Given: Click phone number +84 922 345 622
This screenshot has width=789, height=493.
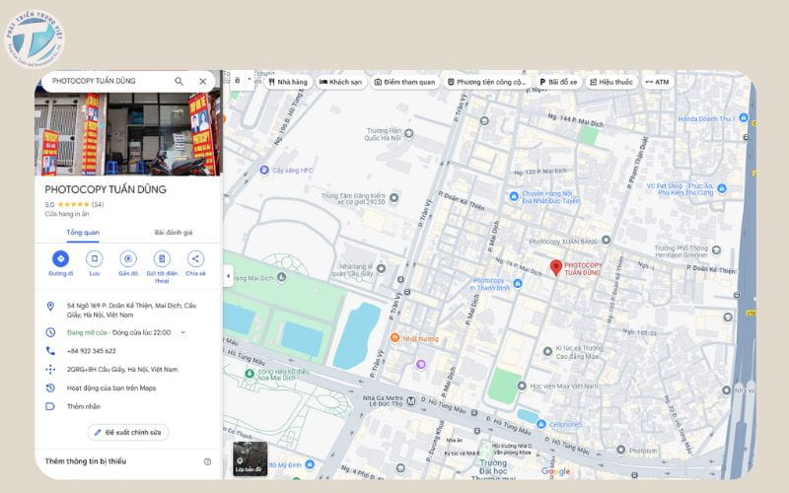Looking at the screenshot, I should click(x=91, y=351).
